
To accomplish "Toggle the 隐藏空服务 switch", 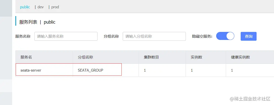I will (225, 36).
